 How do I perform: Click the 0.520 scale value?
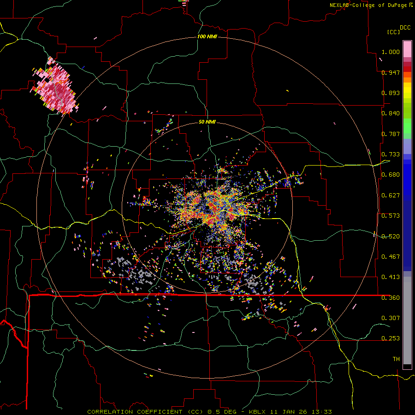point(391,236)
